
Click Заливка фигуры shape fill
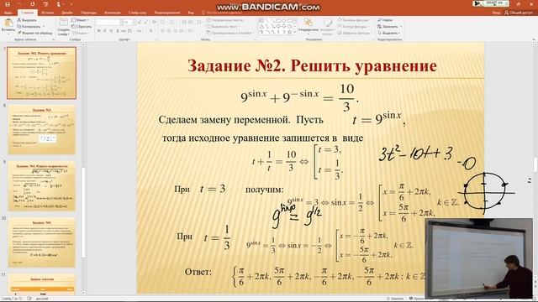pos(353,20)
